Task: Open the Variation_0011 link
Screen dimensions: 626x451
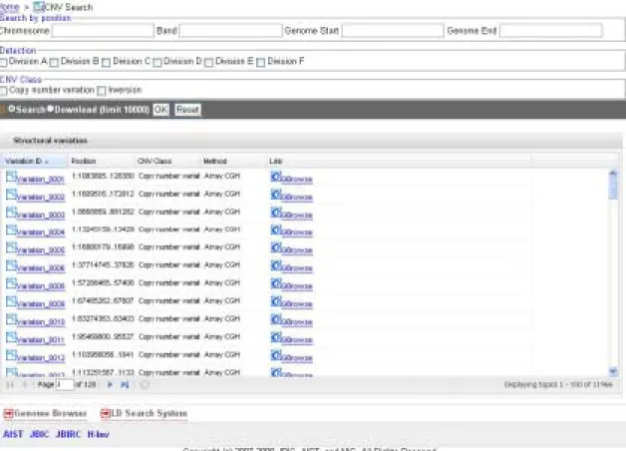Action: [x=41, y=340]
